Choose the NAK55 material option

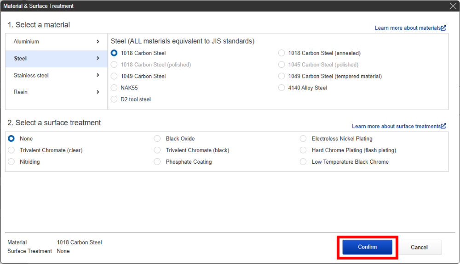coord(114,88)
